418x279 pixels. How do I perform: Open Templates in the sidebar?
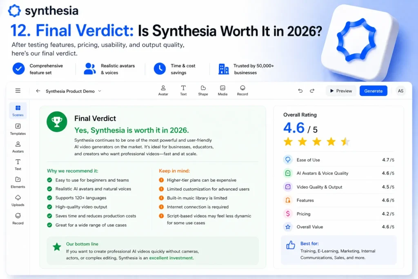[x=18, y=129]
